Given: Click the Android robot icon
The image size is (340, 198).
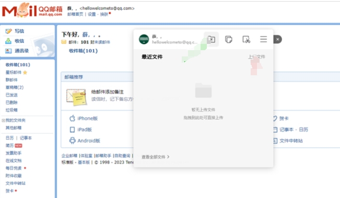Looking at the screenshot, I should pyautogui.click(x=72, y=141).
